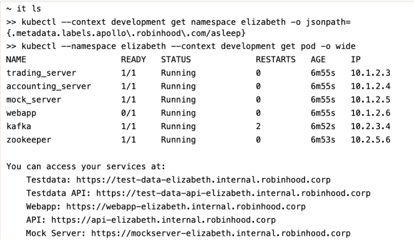The height and width of the screenshot is (240, 414).
Task: Open the api-elizabeth internal URL
Action: click(163, 220)
